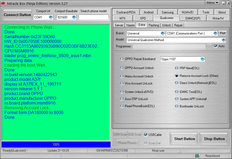Click the Port button
Image resolution: width=232 pixels, height=159 pixels.
[x=222, y=33]
